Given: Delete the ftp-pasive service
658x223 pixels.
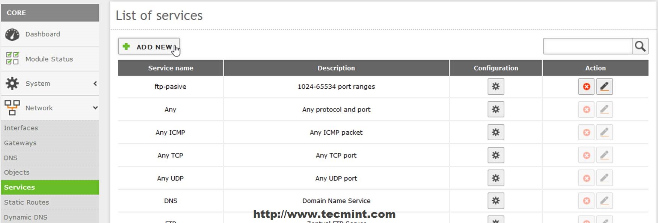Looking at the screenshot, I should pos(586,87).
